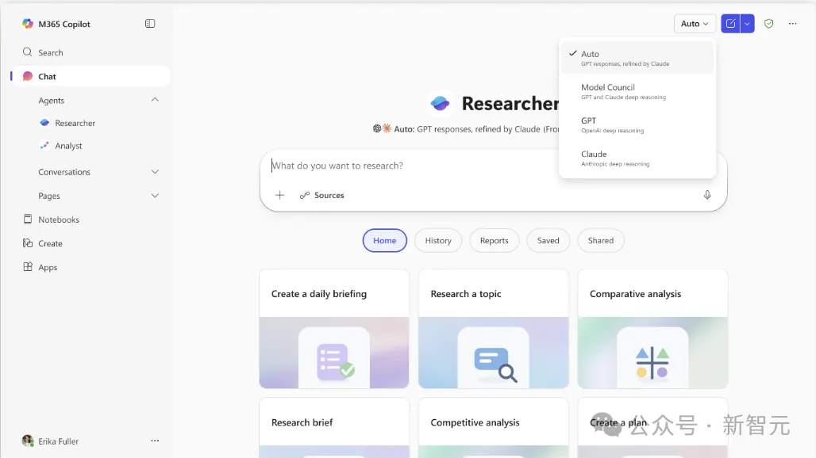Open Notebooks from the sidebar
Screen dimensions: 816x458
click(59, 219)
